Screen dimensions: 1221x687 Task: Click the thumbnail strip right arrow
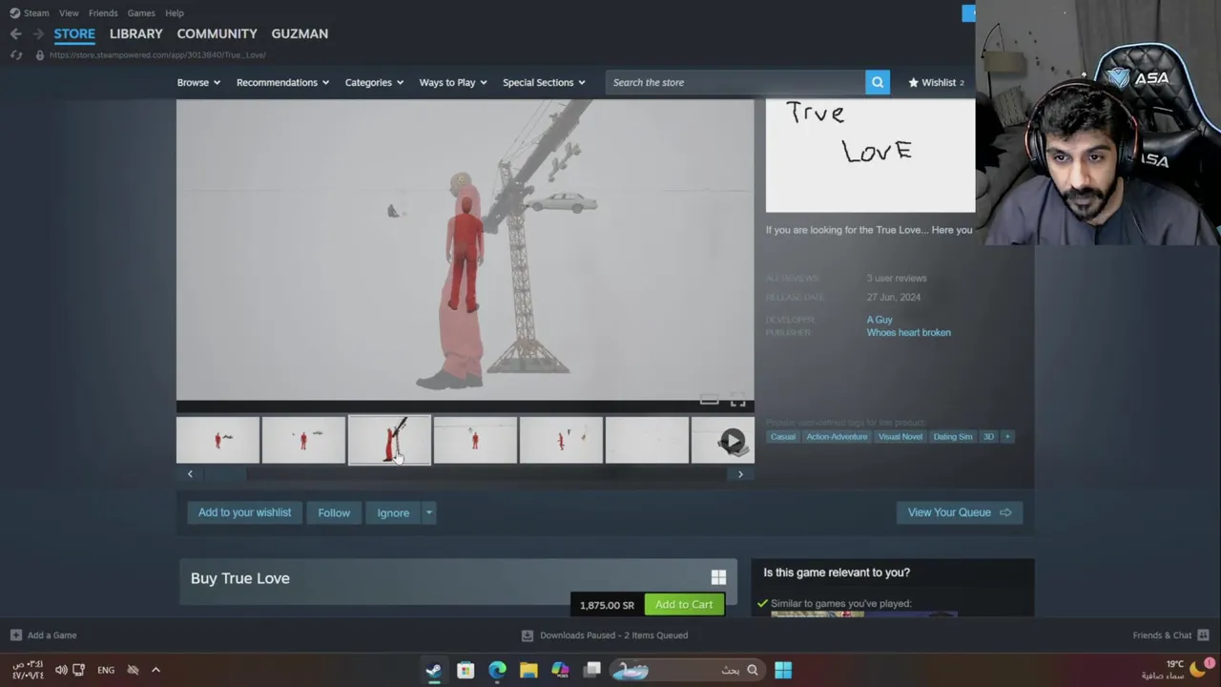point(740,474)
